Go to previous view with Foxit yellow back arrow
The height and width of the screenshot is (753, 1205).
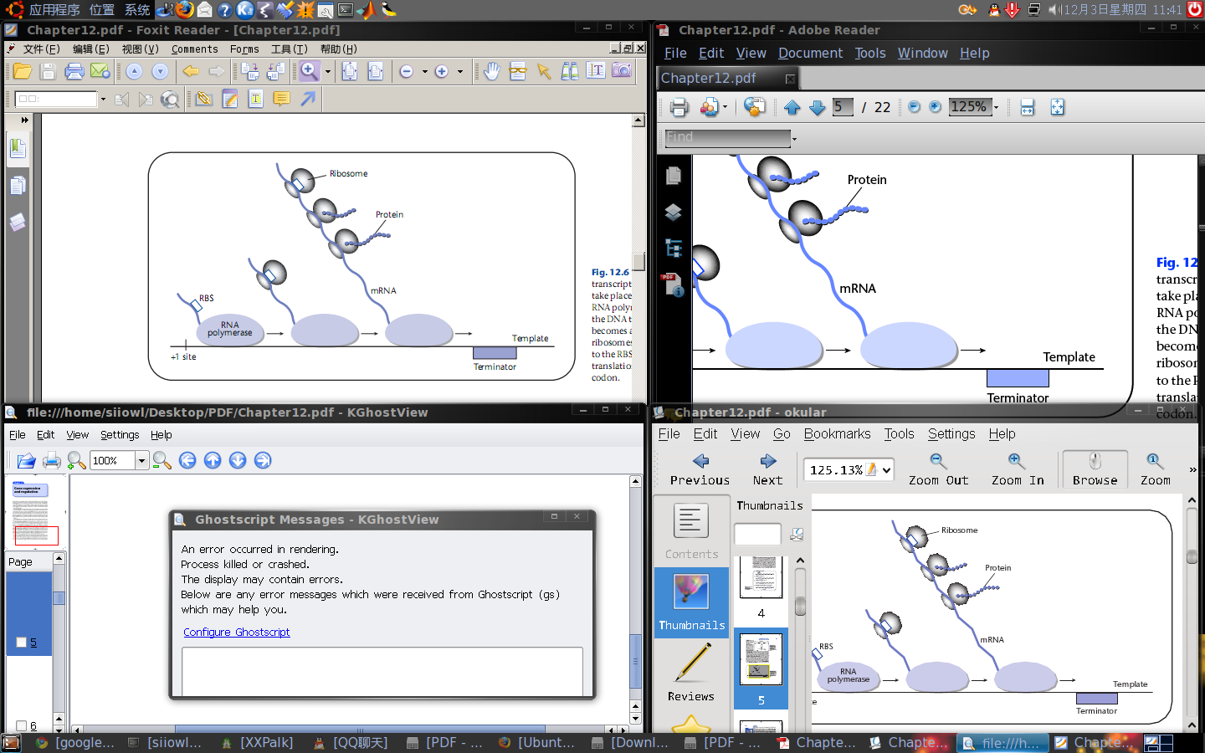191,72
